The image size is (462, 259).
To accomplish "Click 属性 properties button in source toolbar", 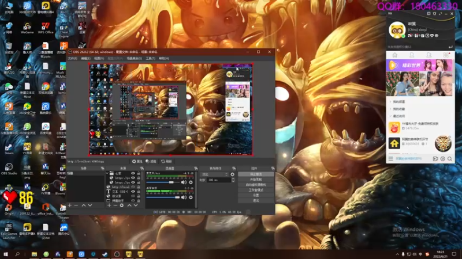I will point(137,162).
